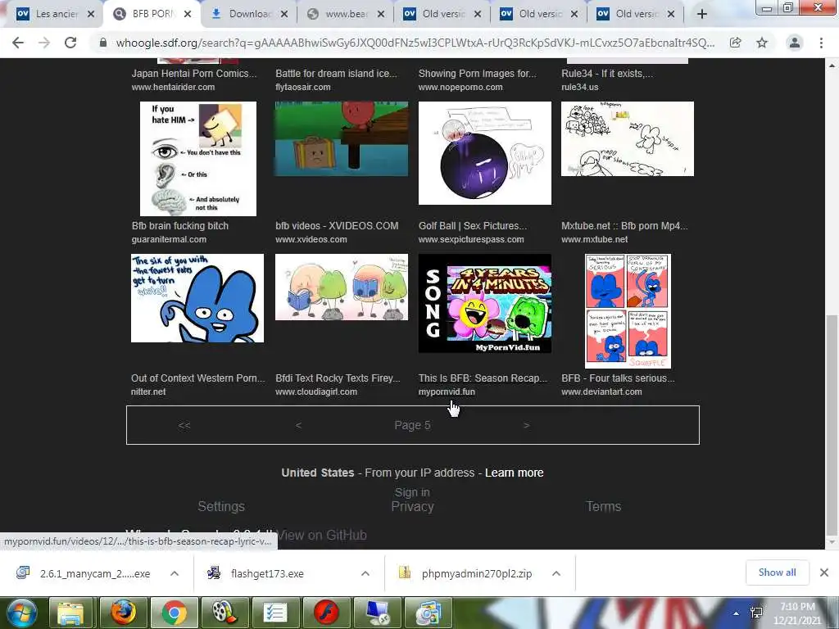Image resolution: width=839 pixels, height=629 pixels.
Task: Open the four-panel Four comic thumbnail
Action: pos(628,311)
